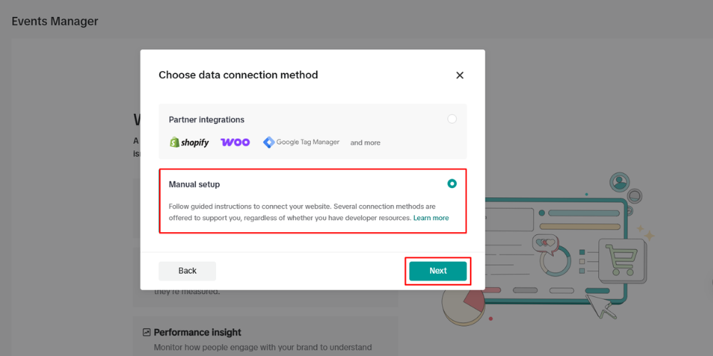
Task: Click the Google Tag Manager logo
Action: tap(301, 142)
